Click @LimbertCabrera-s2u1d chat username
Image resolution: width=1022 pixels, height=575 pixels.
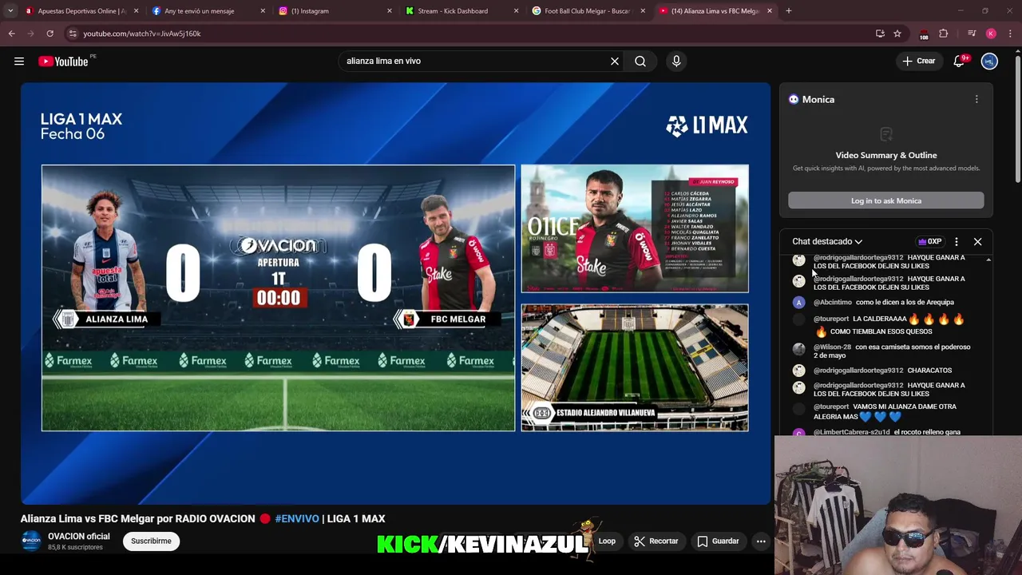(x=851, y=431)
